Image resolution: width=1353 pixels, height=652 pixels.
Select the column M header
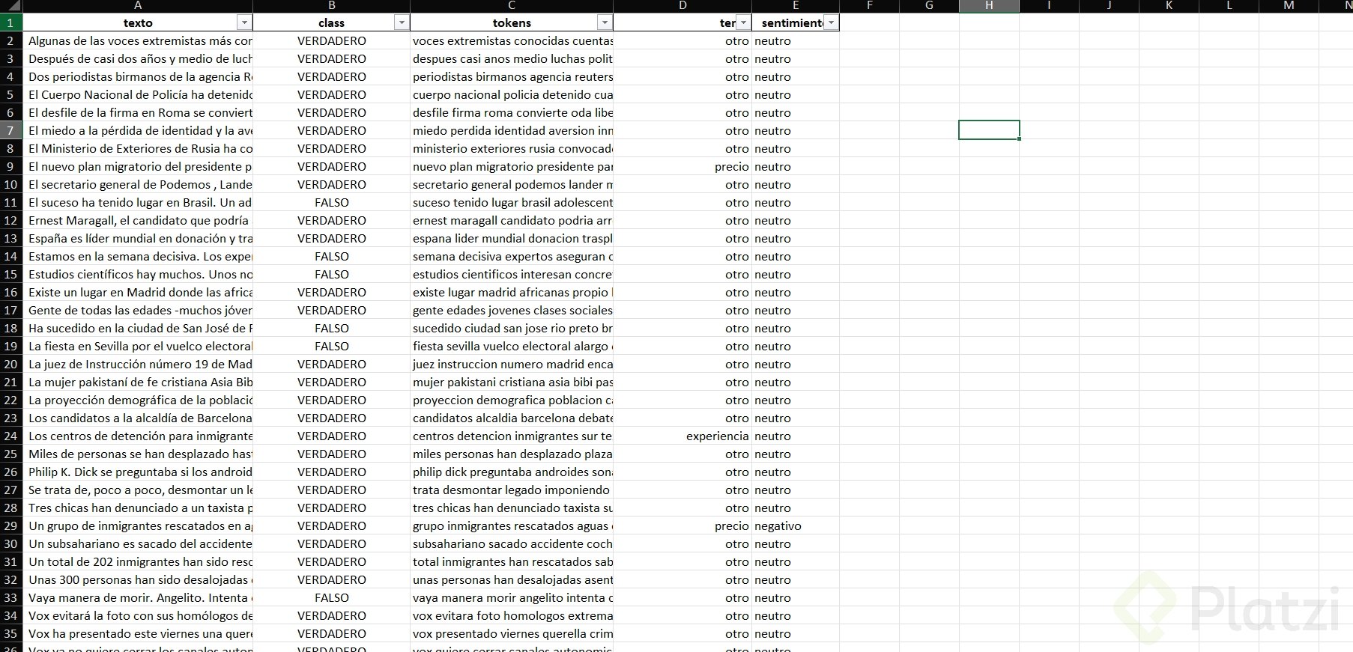(1289, 6)
